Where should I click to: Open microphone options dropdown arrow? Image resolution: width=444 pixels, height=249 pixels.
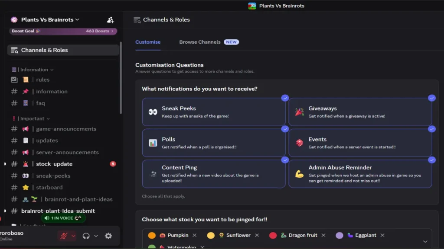point(73,236)
